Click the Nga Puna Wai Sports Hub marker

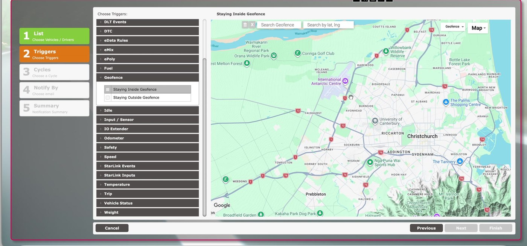click(x=370, y=162)
